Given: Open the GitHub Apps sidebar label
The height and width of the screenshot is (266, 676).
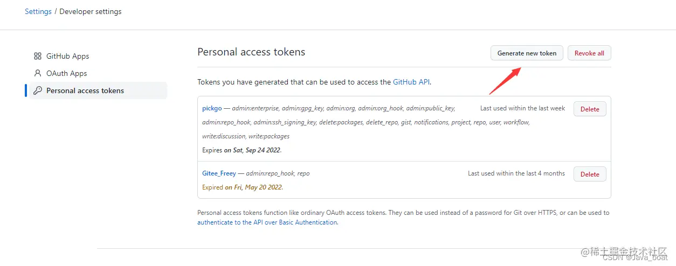Looking at the screenshot, I should [x=67, y=56].
